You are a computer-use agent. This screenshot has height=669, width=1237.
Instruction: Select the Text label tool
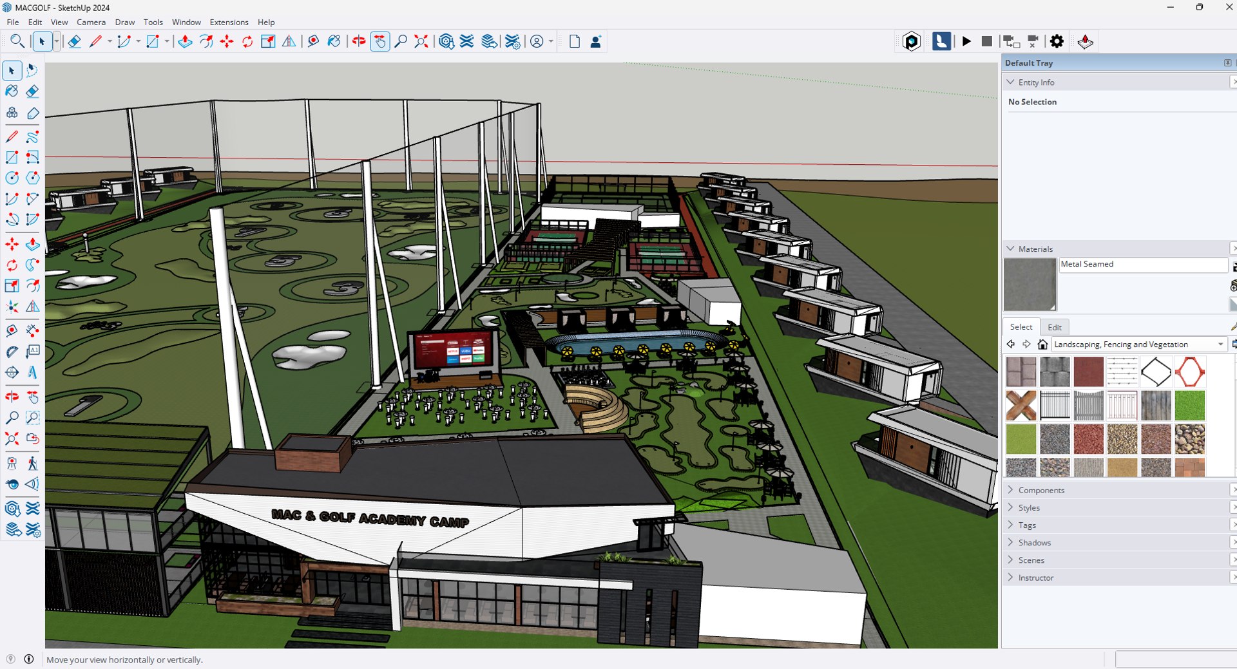pyautogui.click(x=32, y=352)
